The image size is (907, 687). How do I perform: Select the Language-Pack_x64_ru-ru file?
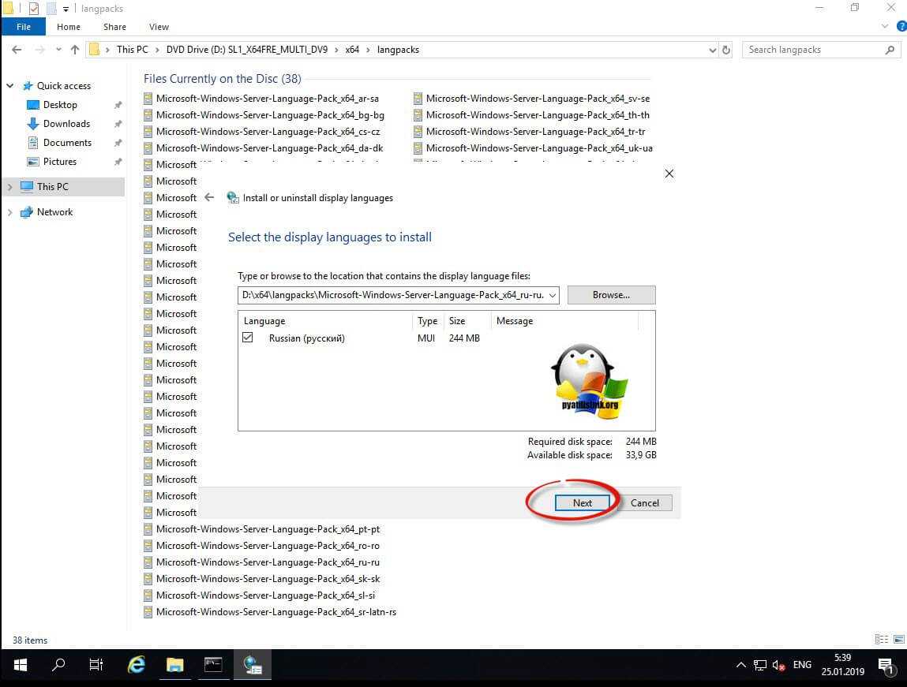click(268, 562)
